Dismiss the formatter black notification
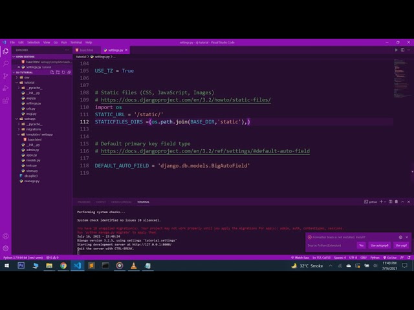This screenshot has width=414, height=310. pyautogui.click(x=407, y=237)
